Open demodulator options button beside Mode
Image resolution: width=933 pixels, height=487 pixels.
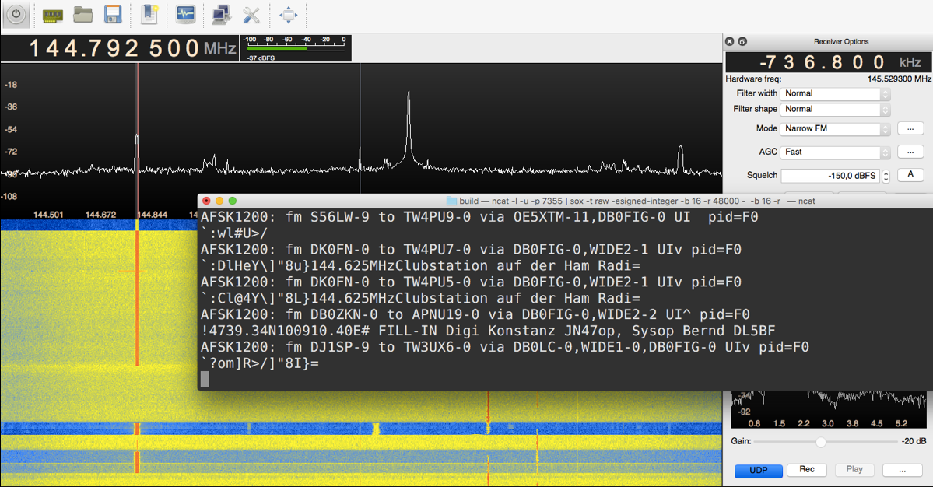point(910,128)
